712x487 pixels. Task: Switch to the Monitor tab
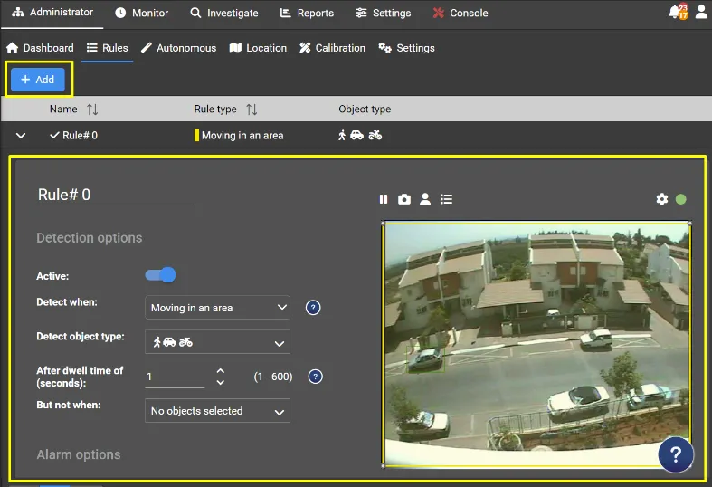[x=141, y=14]
